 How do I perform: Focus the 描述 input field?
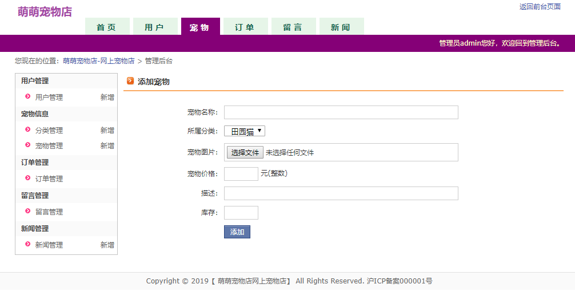(x=341, y=193)
